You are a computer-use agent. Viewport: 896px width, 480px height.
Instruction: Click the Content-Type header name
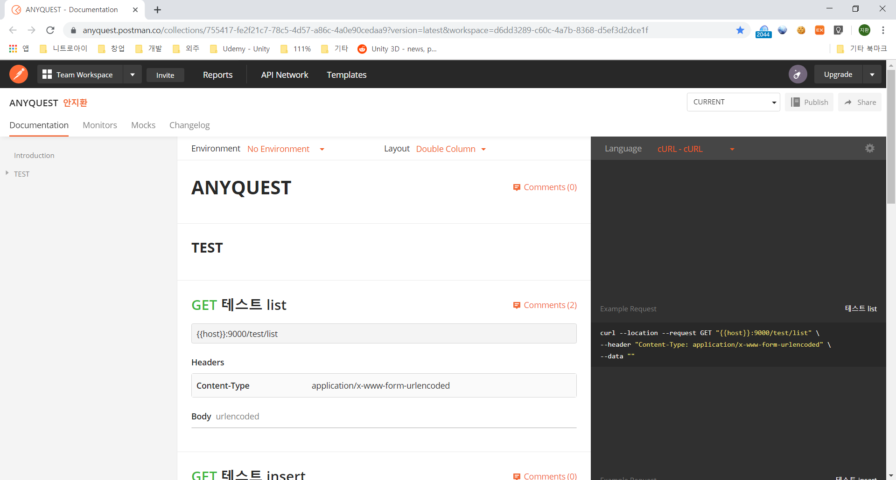(x=223, y=386)
